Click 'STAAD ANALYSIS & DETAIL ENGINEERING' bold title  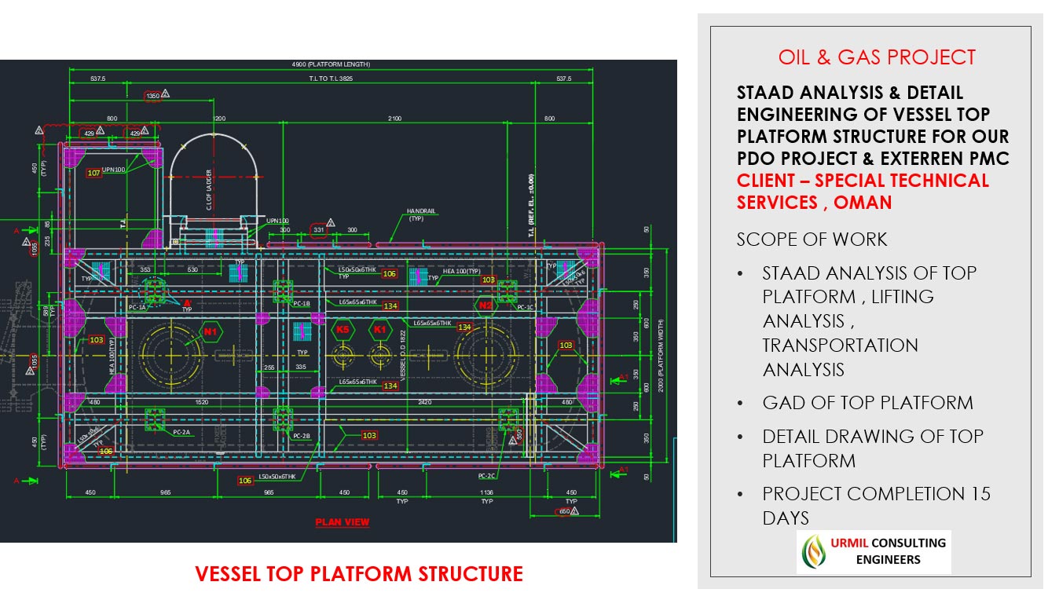pyautogui.click(x=850, y=103)
